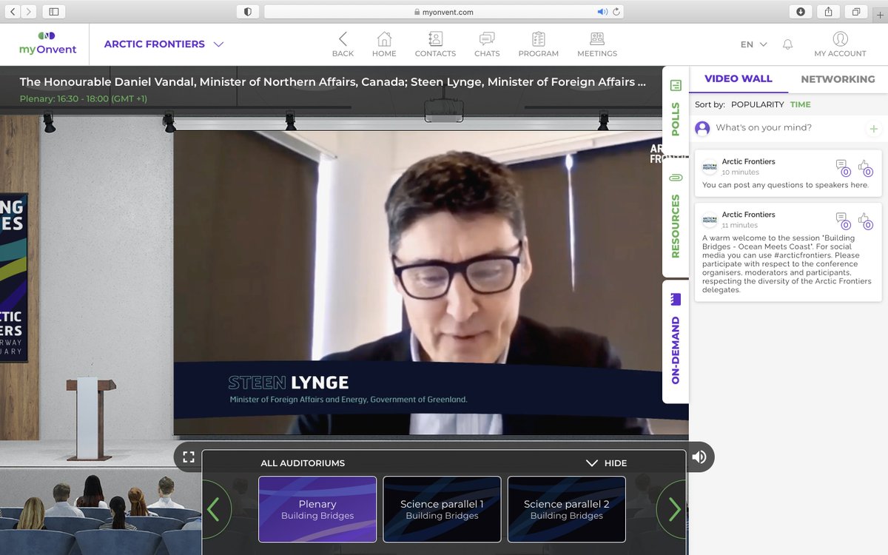Enter fullscreen with the video expand icon

(188, 457)
